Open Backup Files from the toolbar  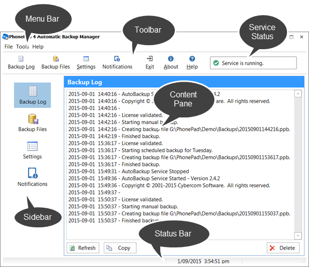(56, 63)
